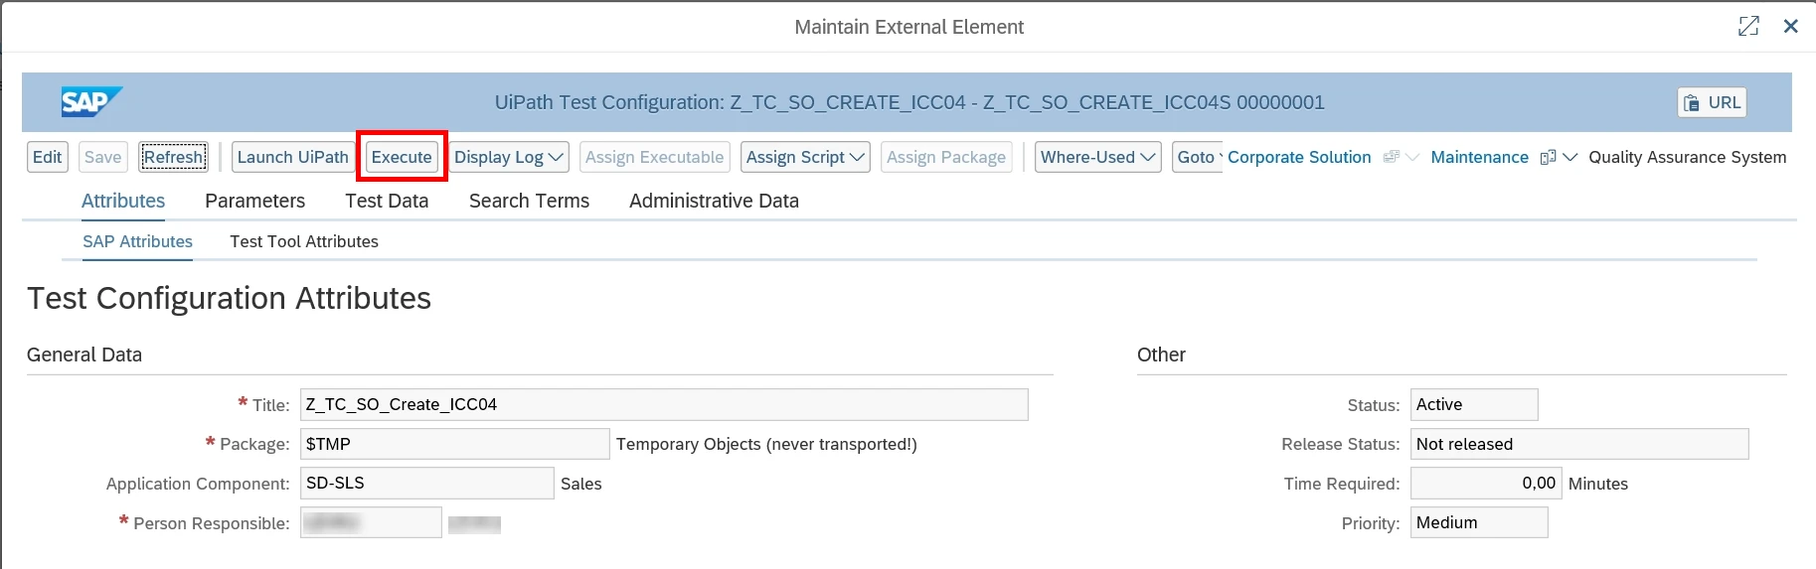
Task: Click the SAP logo icon
Action: click(91, 101)
